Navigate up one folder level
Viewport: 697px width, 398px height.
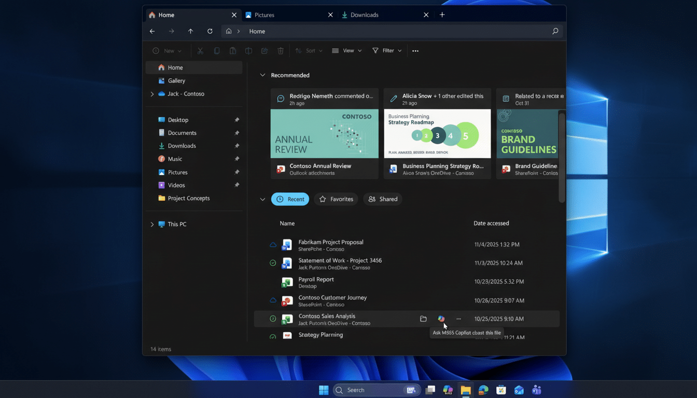[x=190, y=31]
